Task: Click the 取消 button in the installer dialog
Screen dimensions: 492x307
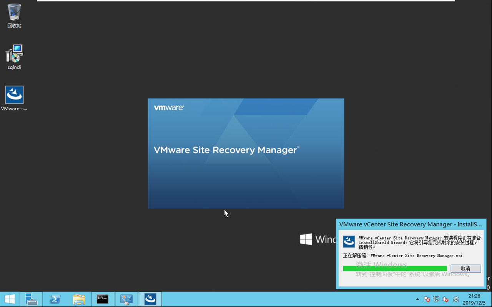Action: (465, 269)
